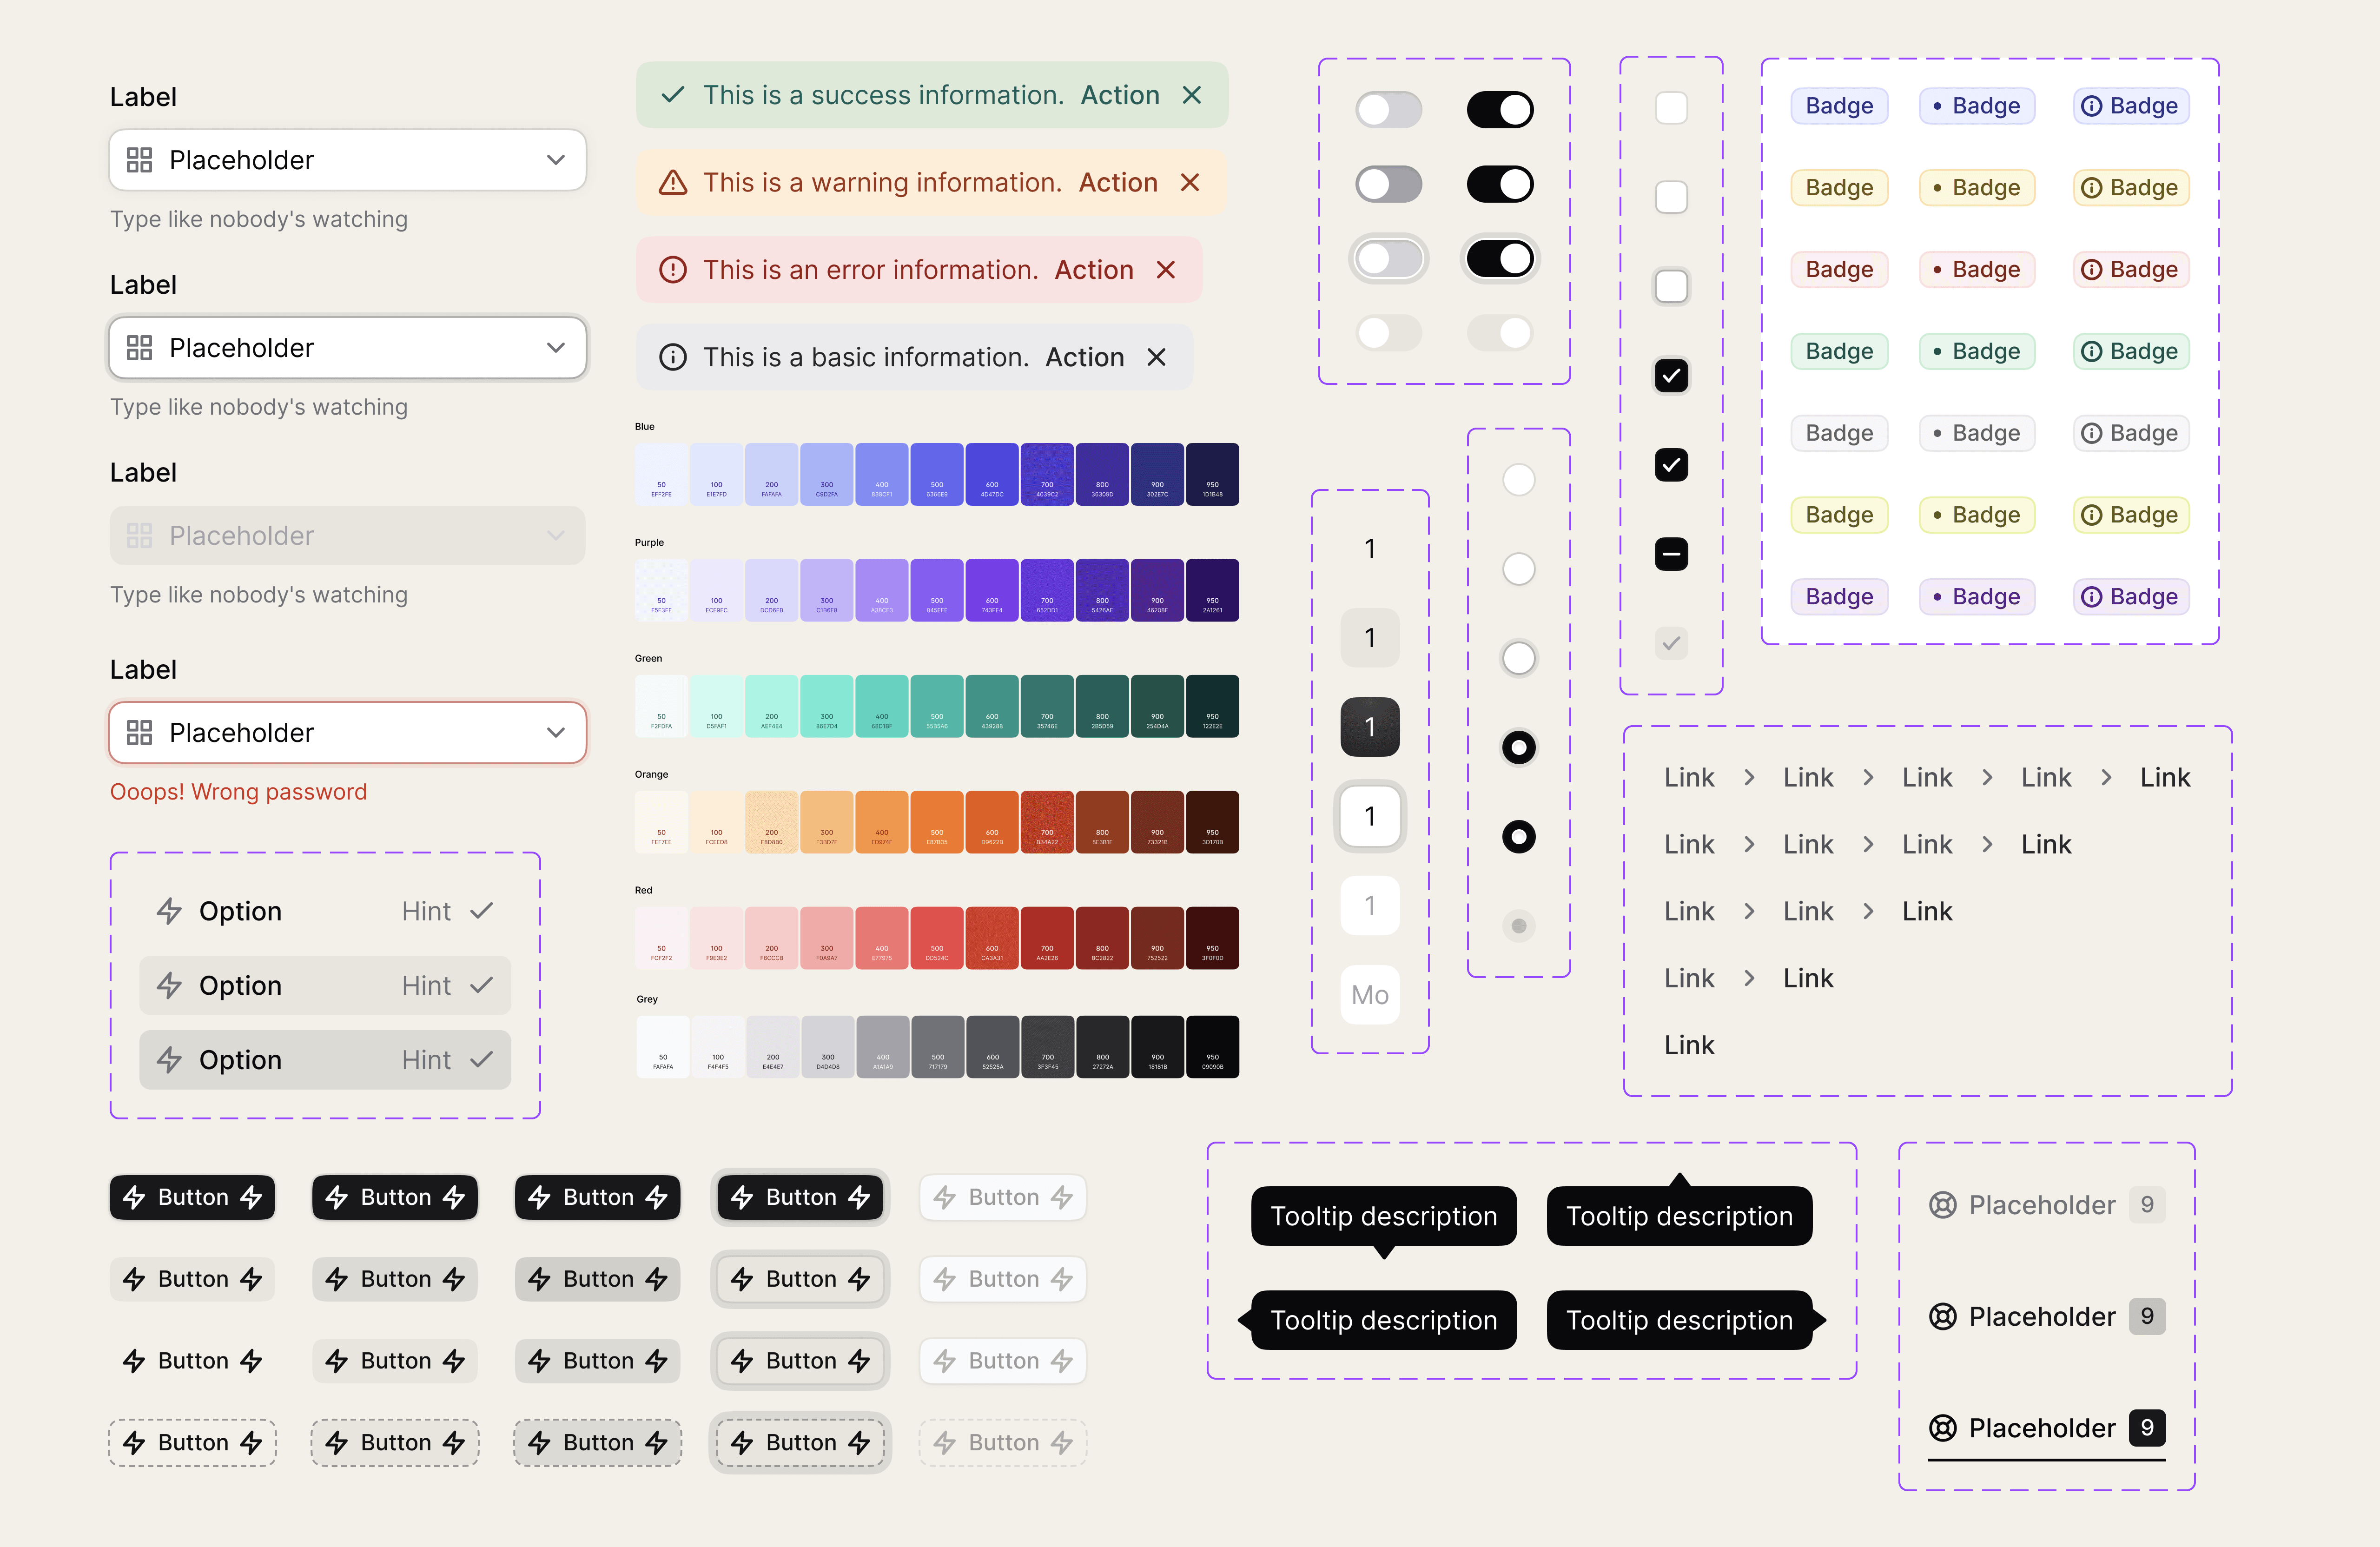Uncheck the first checked black checkbox
Screen dimensions: 2380x1547
(1671, 375)
